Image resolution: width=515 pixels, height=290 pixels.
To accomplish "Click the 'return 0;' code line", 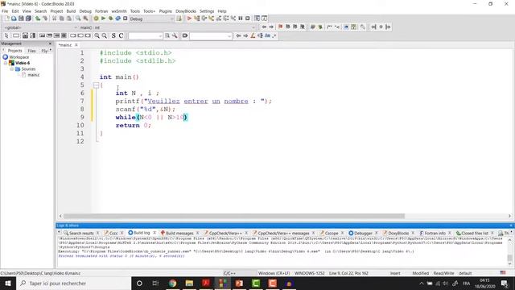I will [x=133, y=126].
